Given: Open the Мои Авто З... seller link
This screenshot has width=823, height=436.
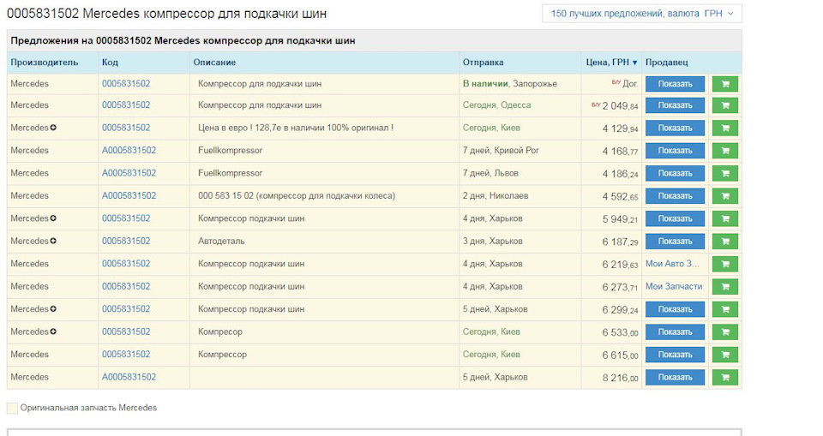Looking at the screenshot, I should point(672,263).
